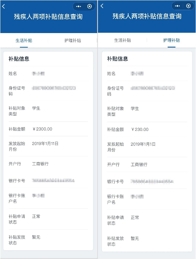Open the three-dots menu on left screen
Screen dimensions: 196x259
79,6
